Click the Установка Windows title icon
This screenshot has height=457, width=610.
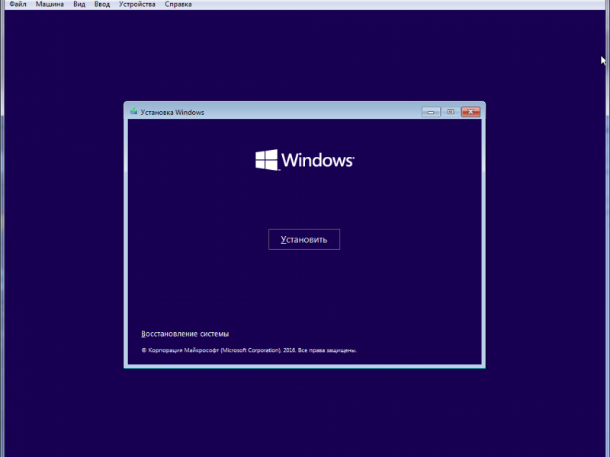134,112
